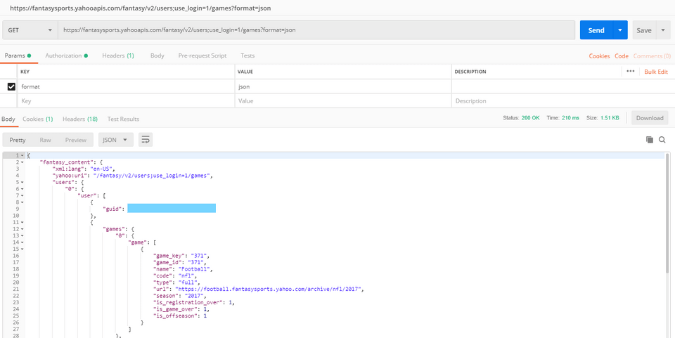Image resolution: width=675 pixels, height=338 pixels.
Task: Switch to the Params tab
Action: [x=18, y=56]
